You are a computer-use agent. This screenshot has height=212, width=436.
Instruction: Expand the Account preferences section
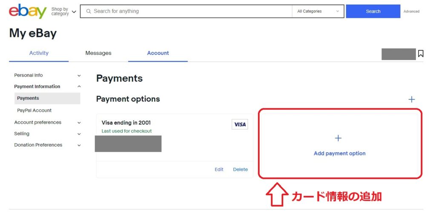(47, 122)
